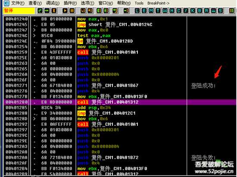Click the Close program X toolbar icon
The image size is (237, 177).
[54, 11]
